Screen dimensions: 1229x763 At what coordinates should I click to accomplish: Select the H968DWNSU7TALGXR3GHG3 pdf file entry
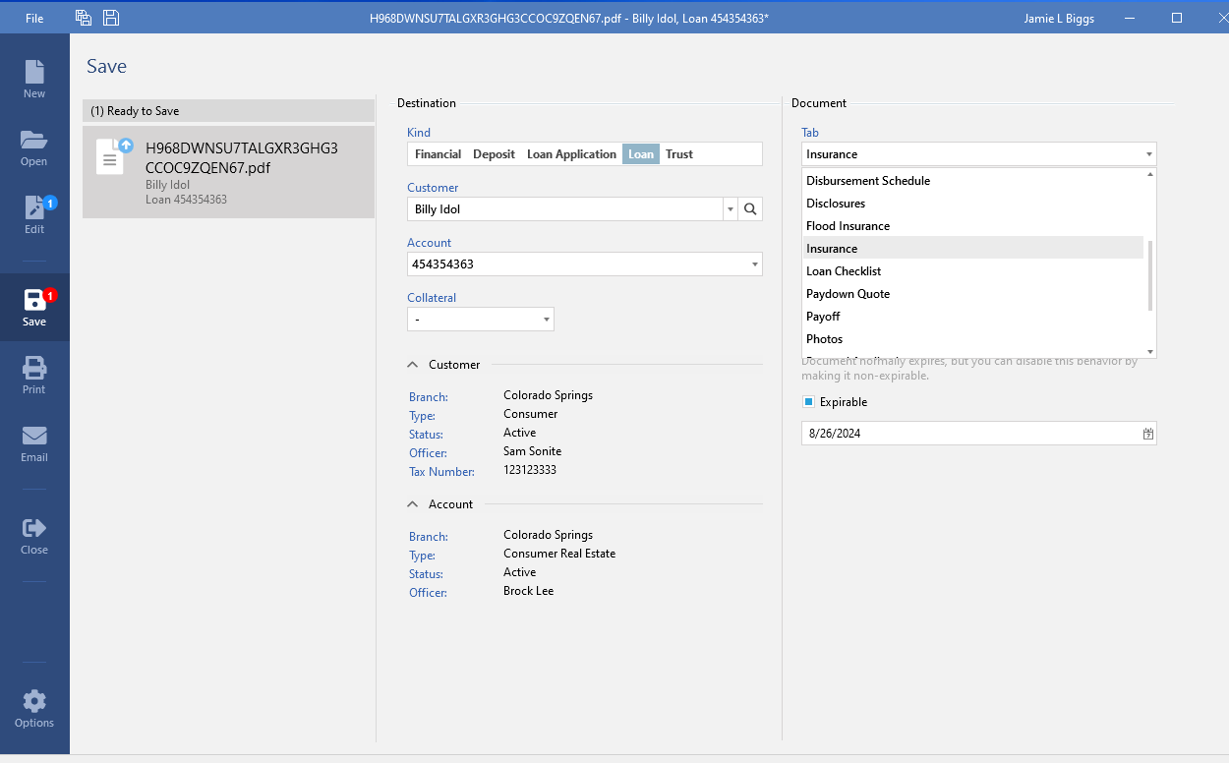(228, 172)
